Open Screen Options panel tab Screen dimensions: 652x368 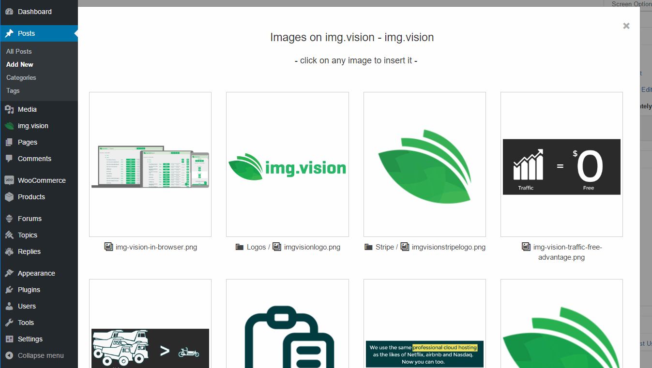point(631,4)
